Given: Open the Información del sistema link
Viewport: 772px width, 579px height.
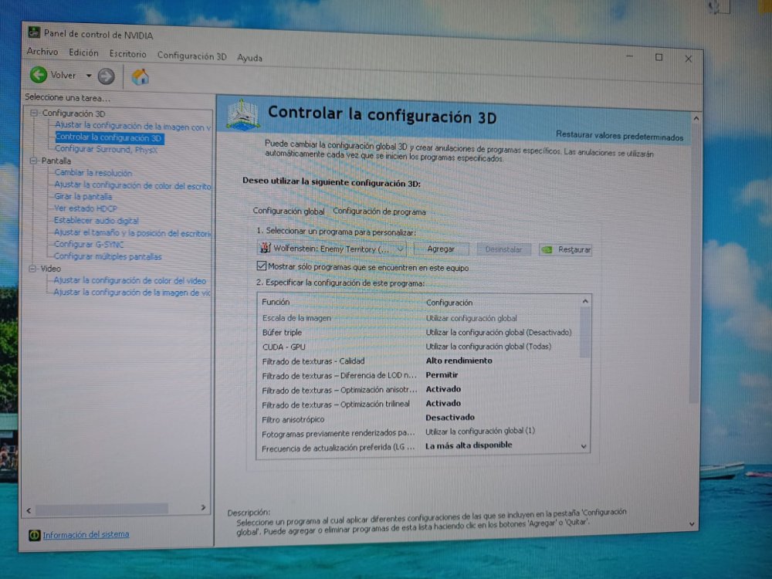Looking at the screenshot, I should click(x=86, y=534).
